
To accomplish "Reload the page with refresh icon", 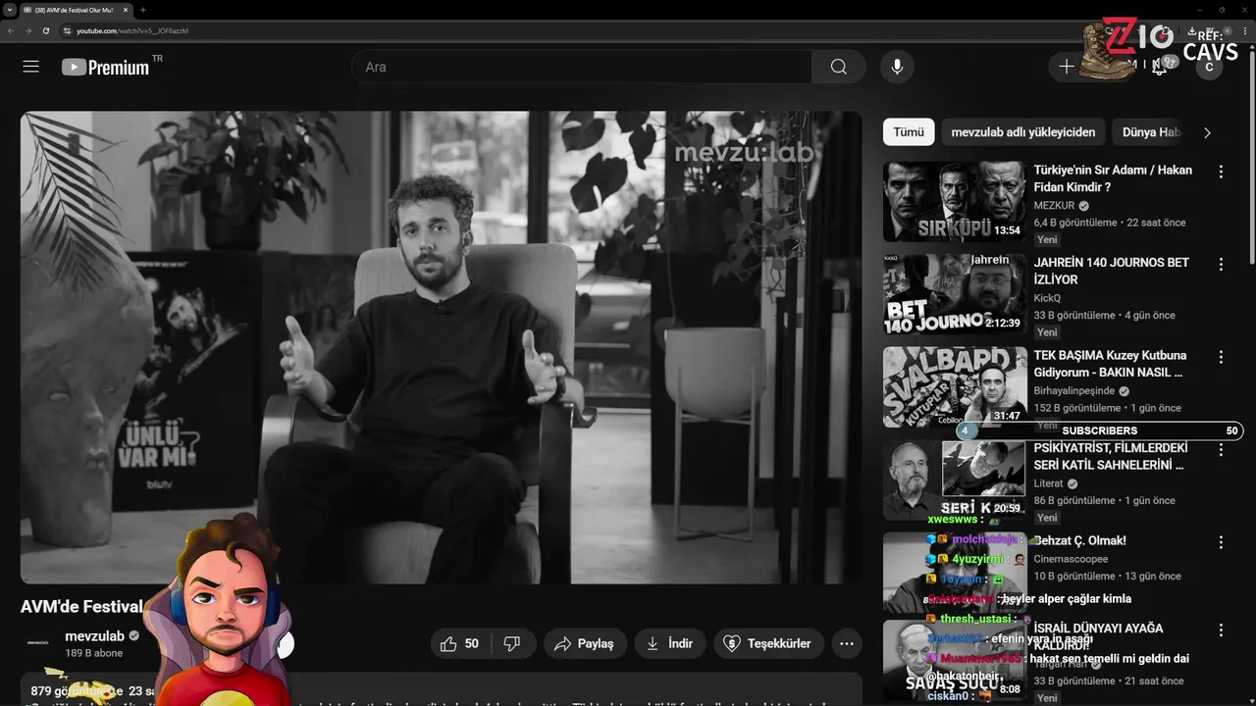I will click(46, 30).
